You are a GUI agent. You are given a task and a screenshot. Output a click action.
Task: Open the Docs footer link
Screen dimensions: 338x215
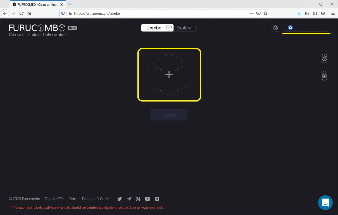pos(73,199)
